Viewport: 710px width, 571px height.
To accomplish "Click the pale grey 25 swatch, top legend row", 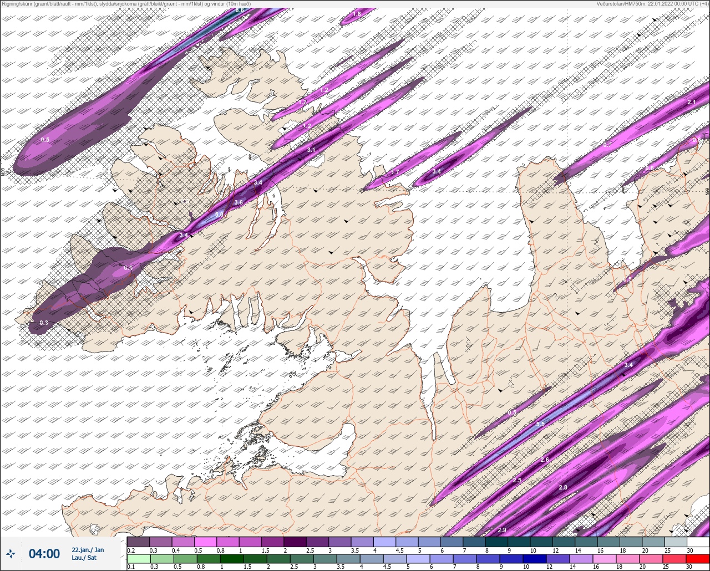I will (676, 542).
